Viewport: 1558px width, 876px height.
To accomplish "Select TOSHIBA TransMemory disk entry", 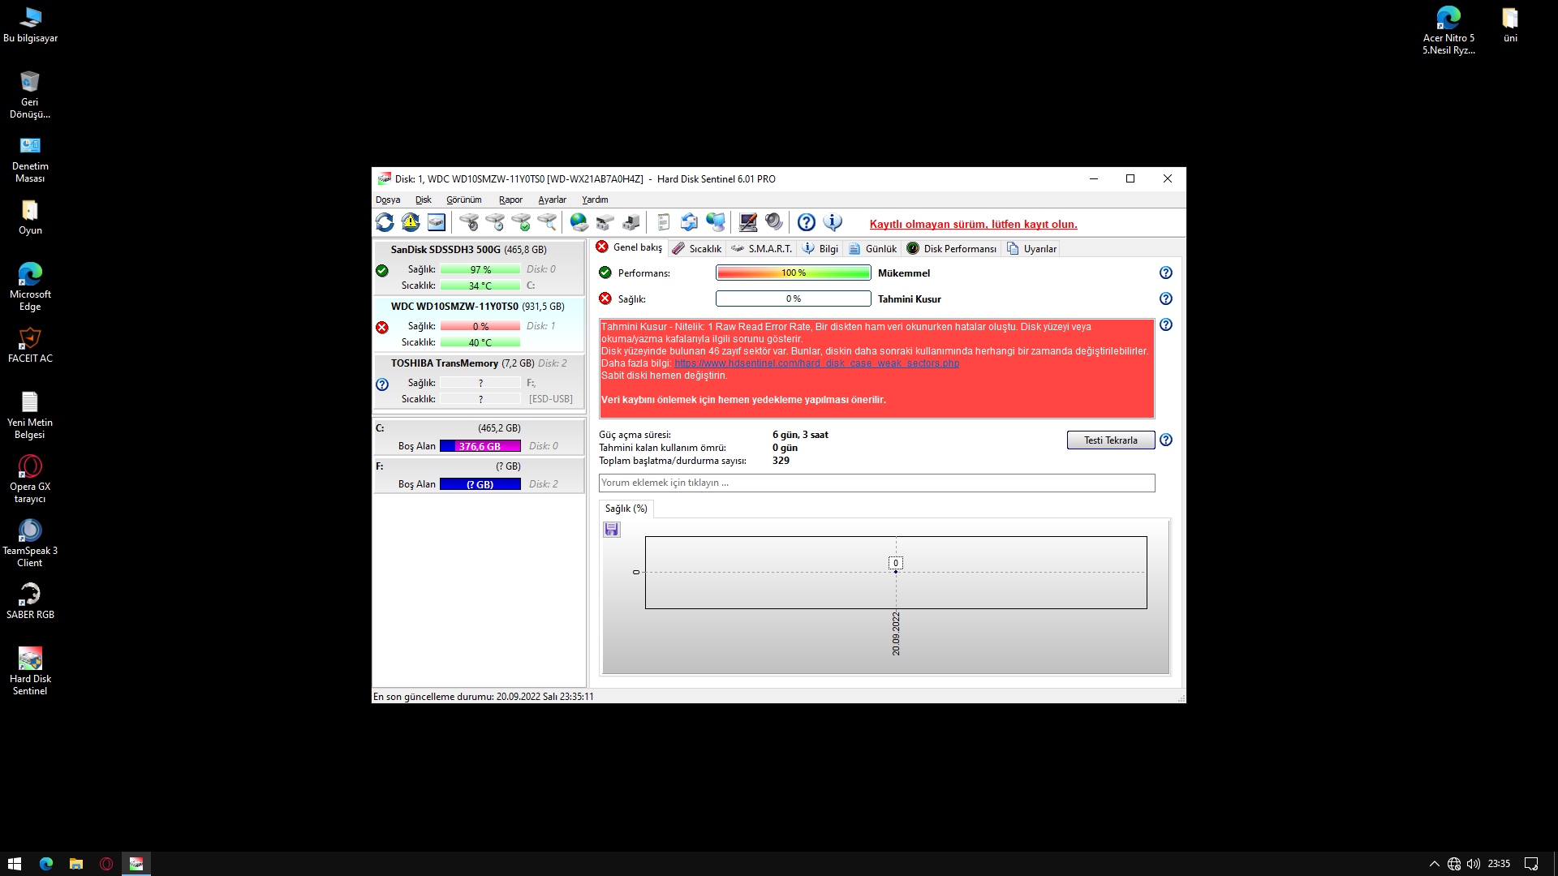I will (x=479, y=380).
